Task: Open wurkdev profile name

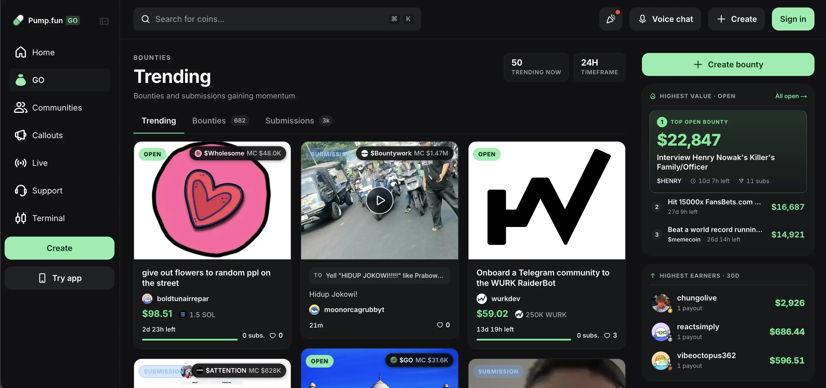Action: tap(506, 298)
